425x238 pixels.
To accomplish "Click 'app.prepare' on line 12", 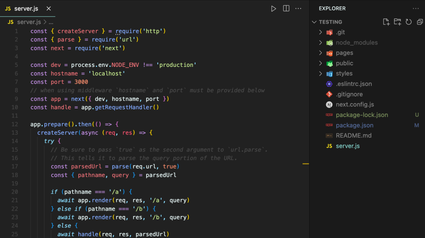I will [x=49, y=124].
